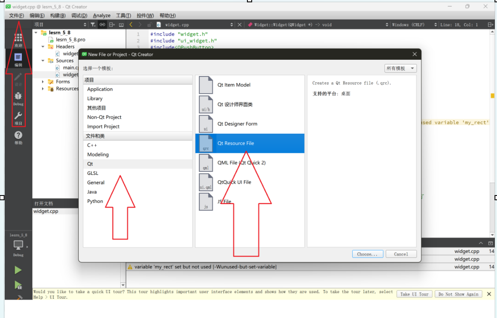Viewport: 497px width, 318px height.
Task: Click the green Run button
Action: [x=18, y=270]
